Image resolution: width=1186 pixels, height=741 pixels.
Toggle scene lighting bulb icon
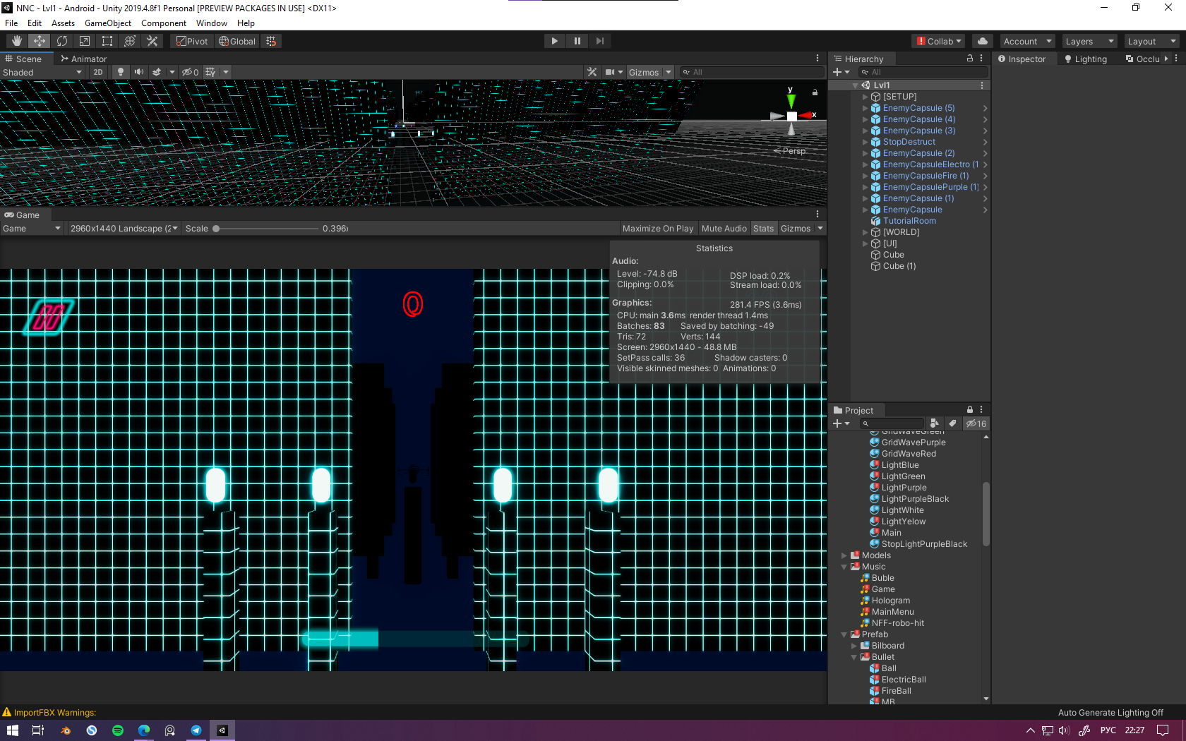coord(121,72)
